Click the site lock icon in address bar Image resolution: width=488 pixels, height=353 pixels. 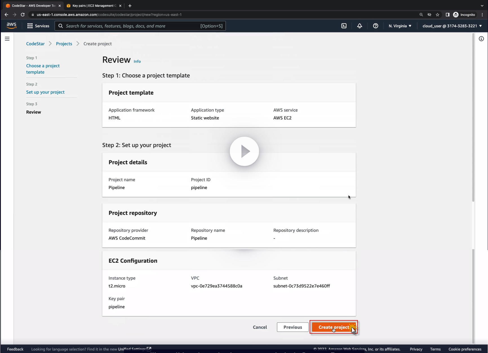tap(33, 15)
